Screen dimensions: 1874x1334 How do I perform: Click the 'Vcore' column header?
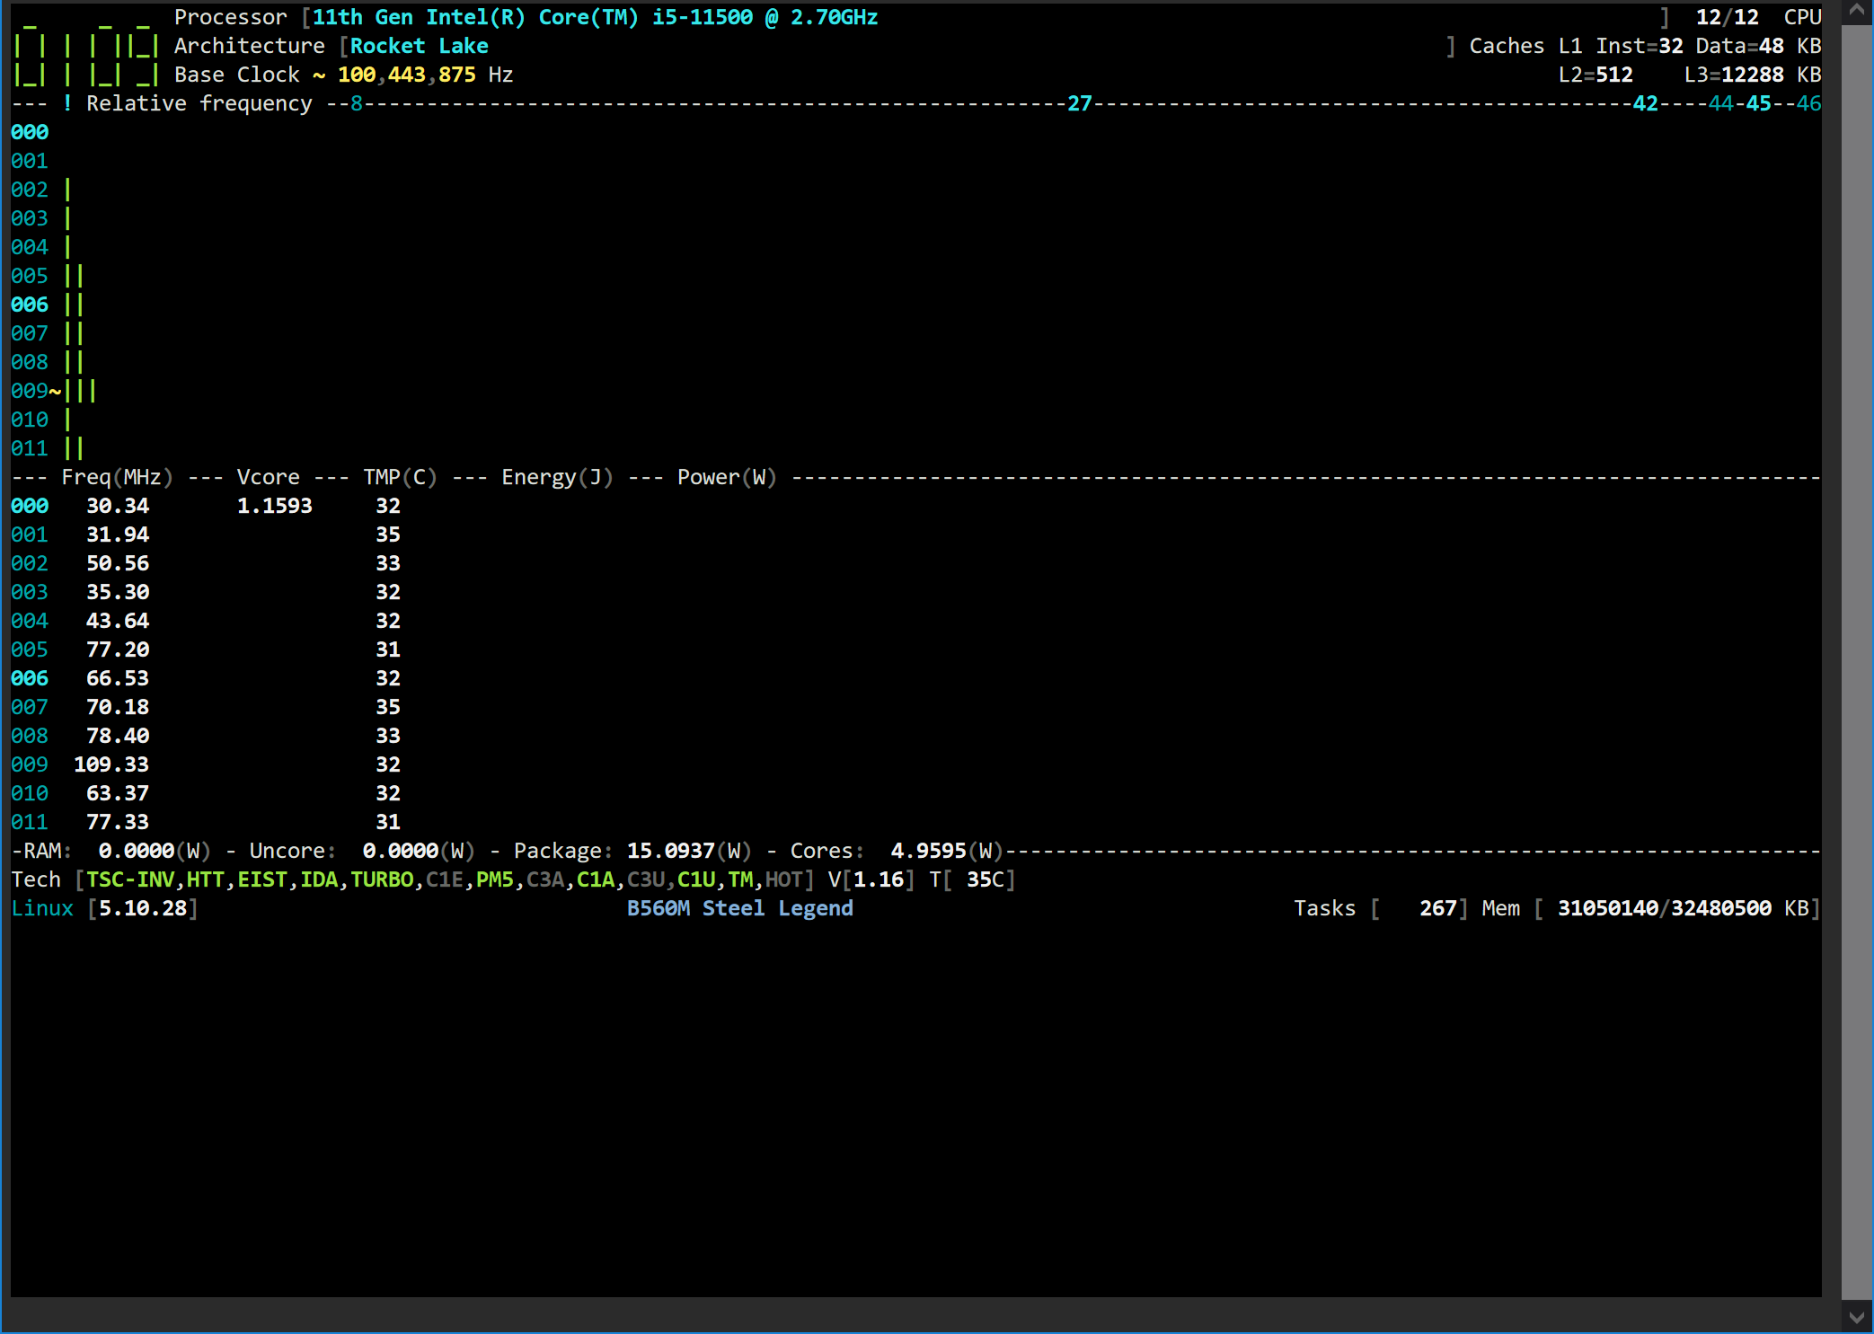[269, 477]
